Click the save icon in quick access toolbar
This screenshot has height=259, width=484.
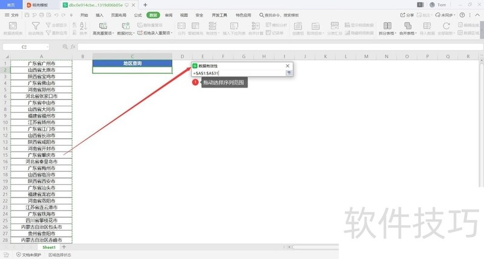pos(27,14)
